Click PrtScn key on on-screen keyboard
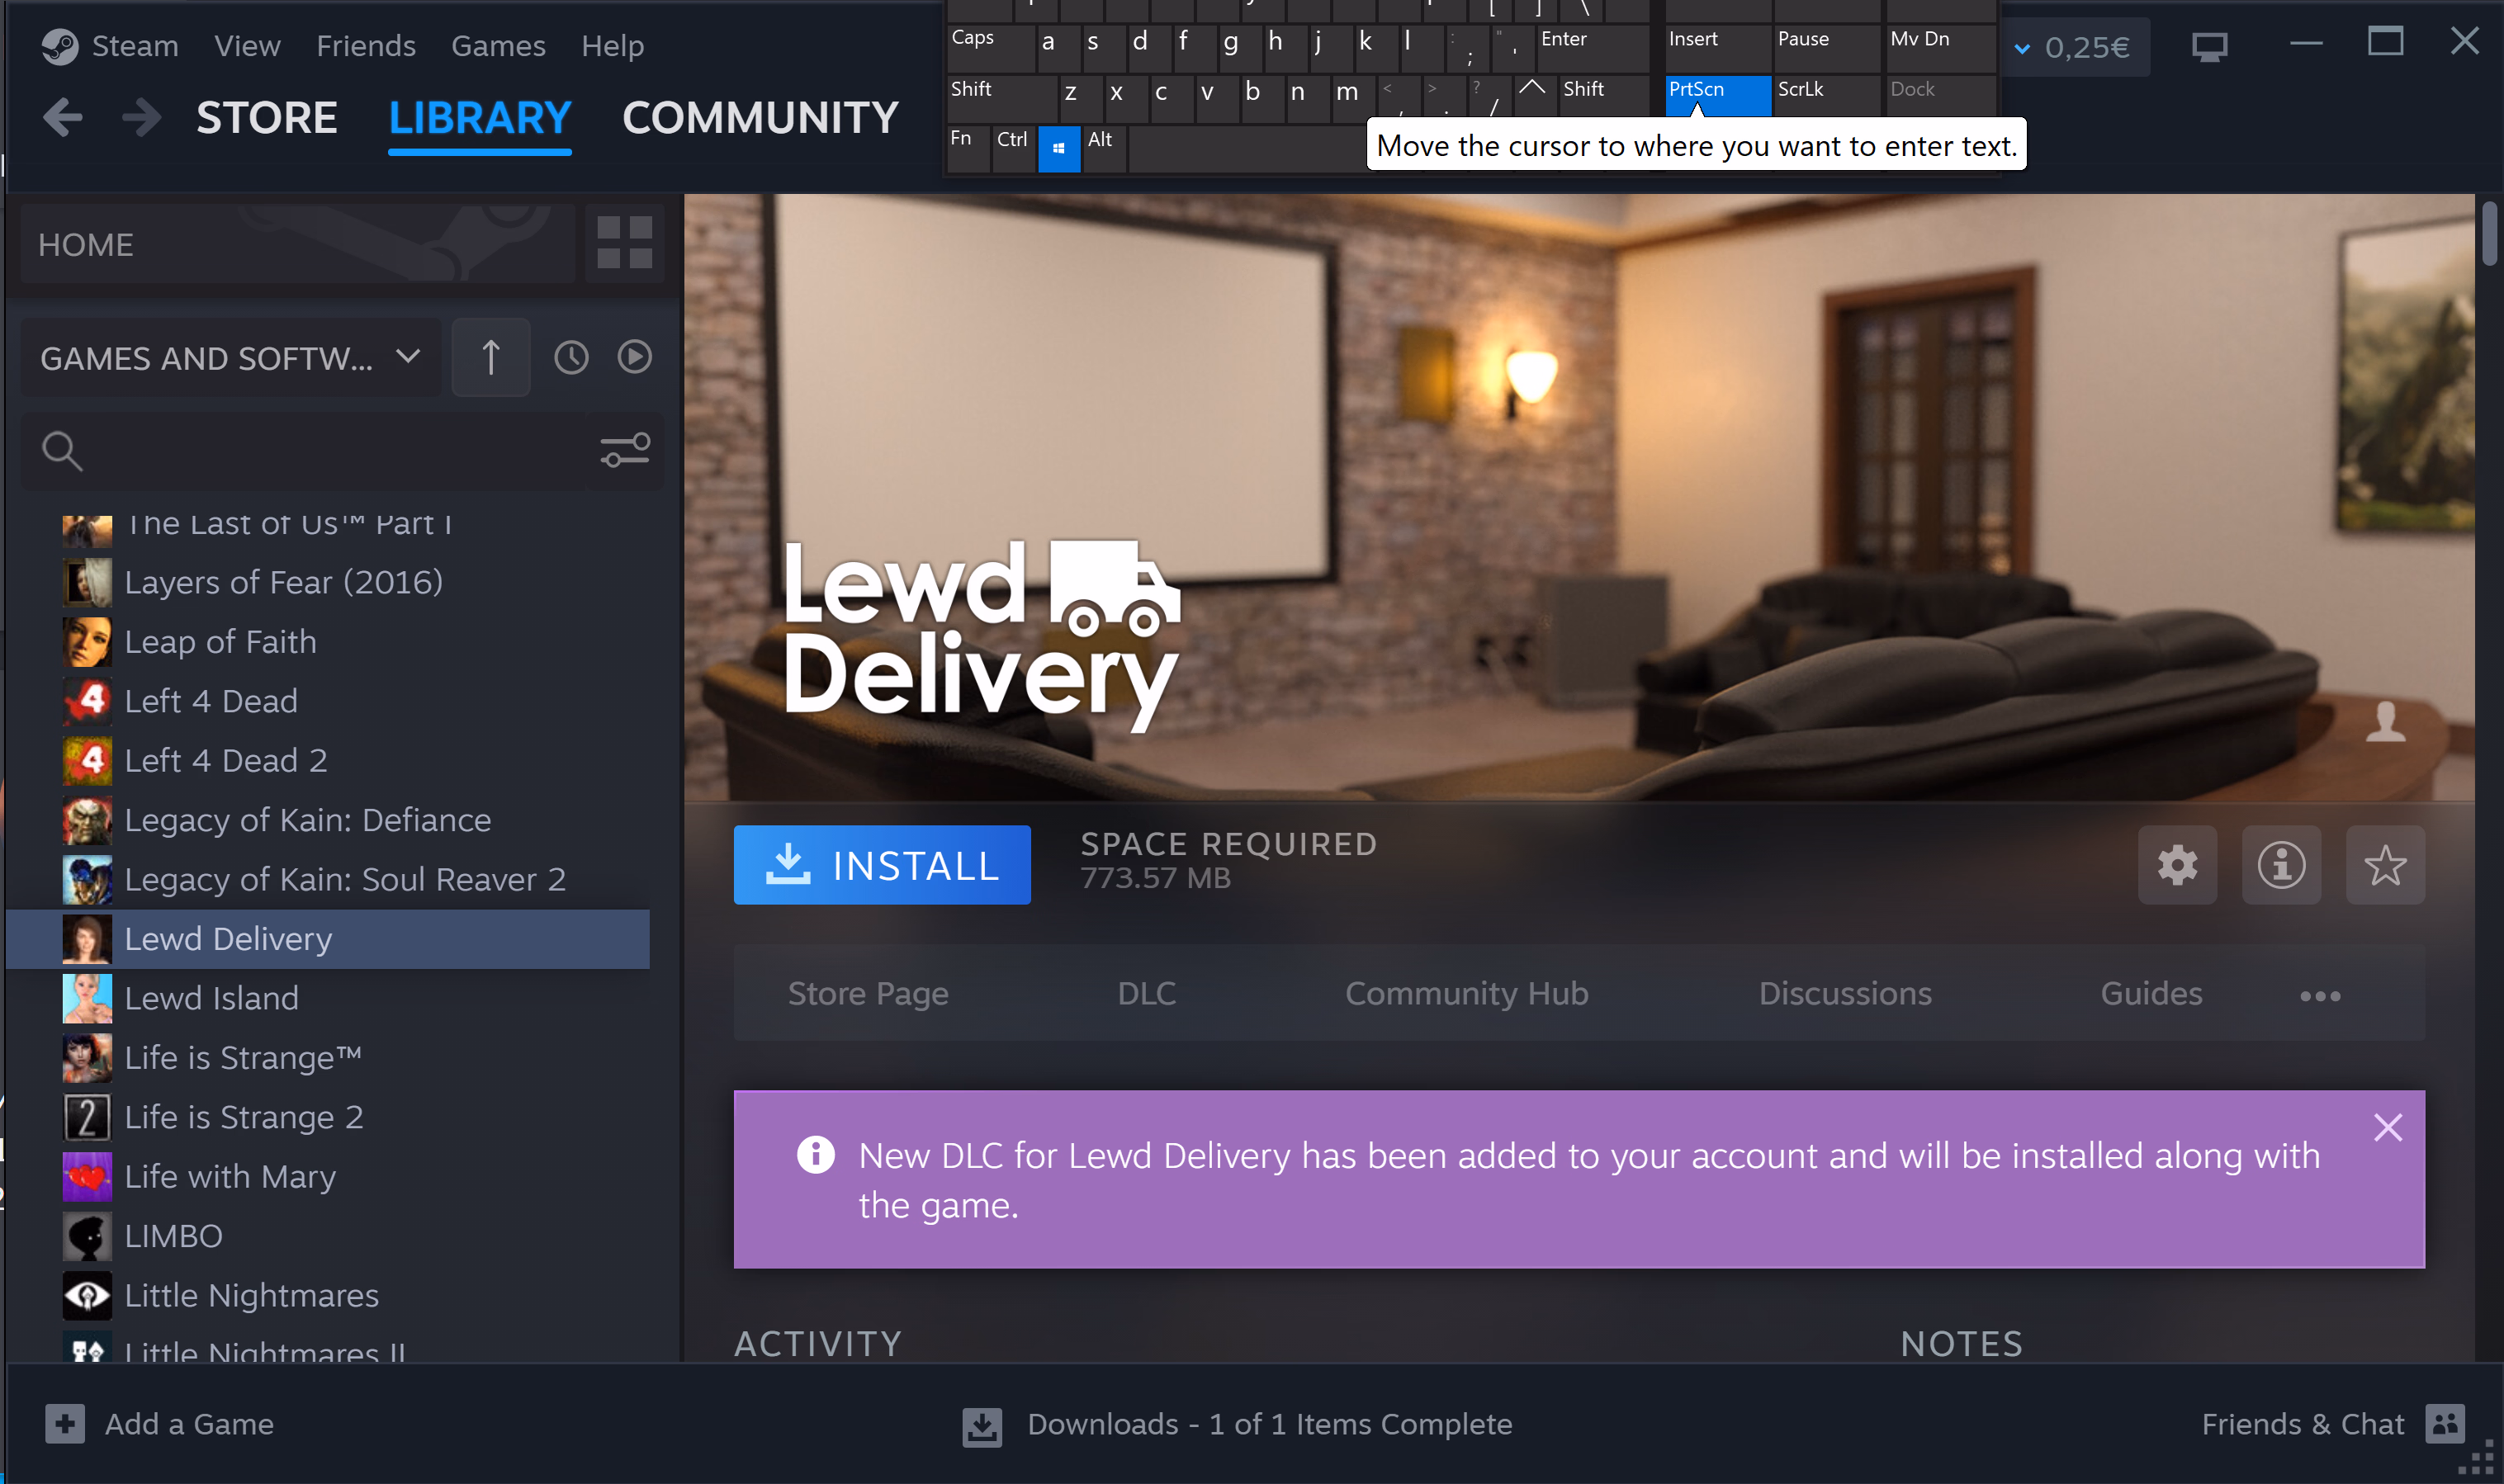 1718,95
